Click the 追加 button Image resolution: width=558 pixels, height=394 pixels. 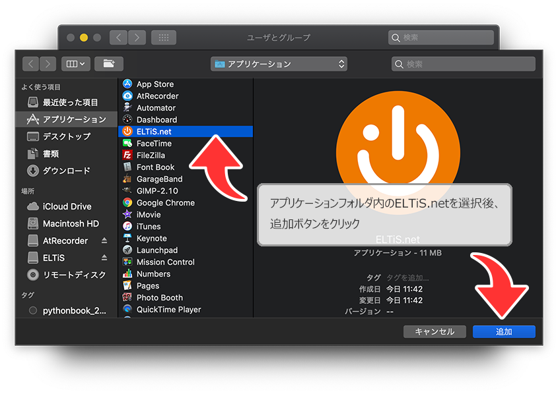click(504, 331)
